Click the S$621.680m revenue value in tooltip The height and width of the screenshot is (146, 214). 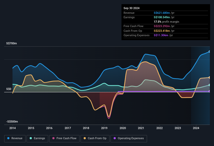pos(163,13)
